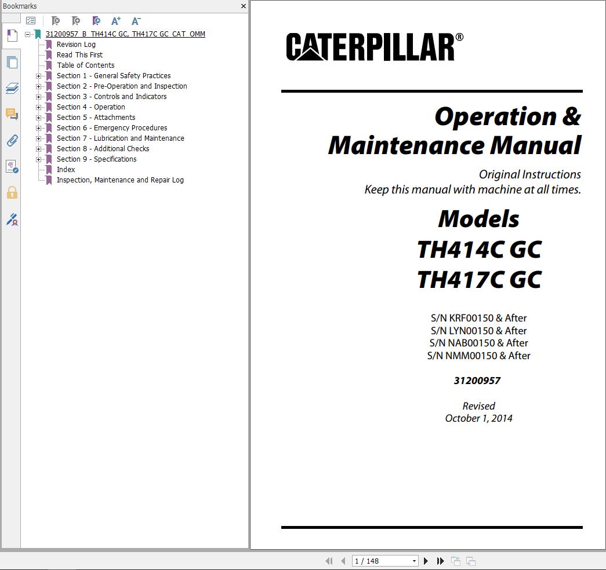Open the Index bookmark
The image size is (606, 570).
point(66,170)
